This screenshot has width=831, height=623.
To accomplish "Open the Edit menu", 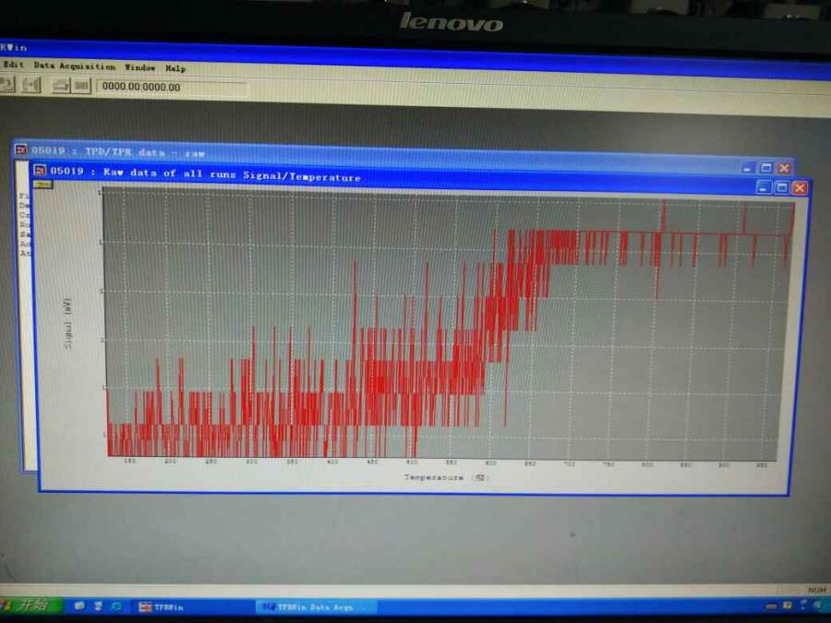I will tap(13, 65).
